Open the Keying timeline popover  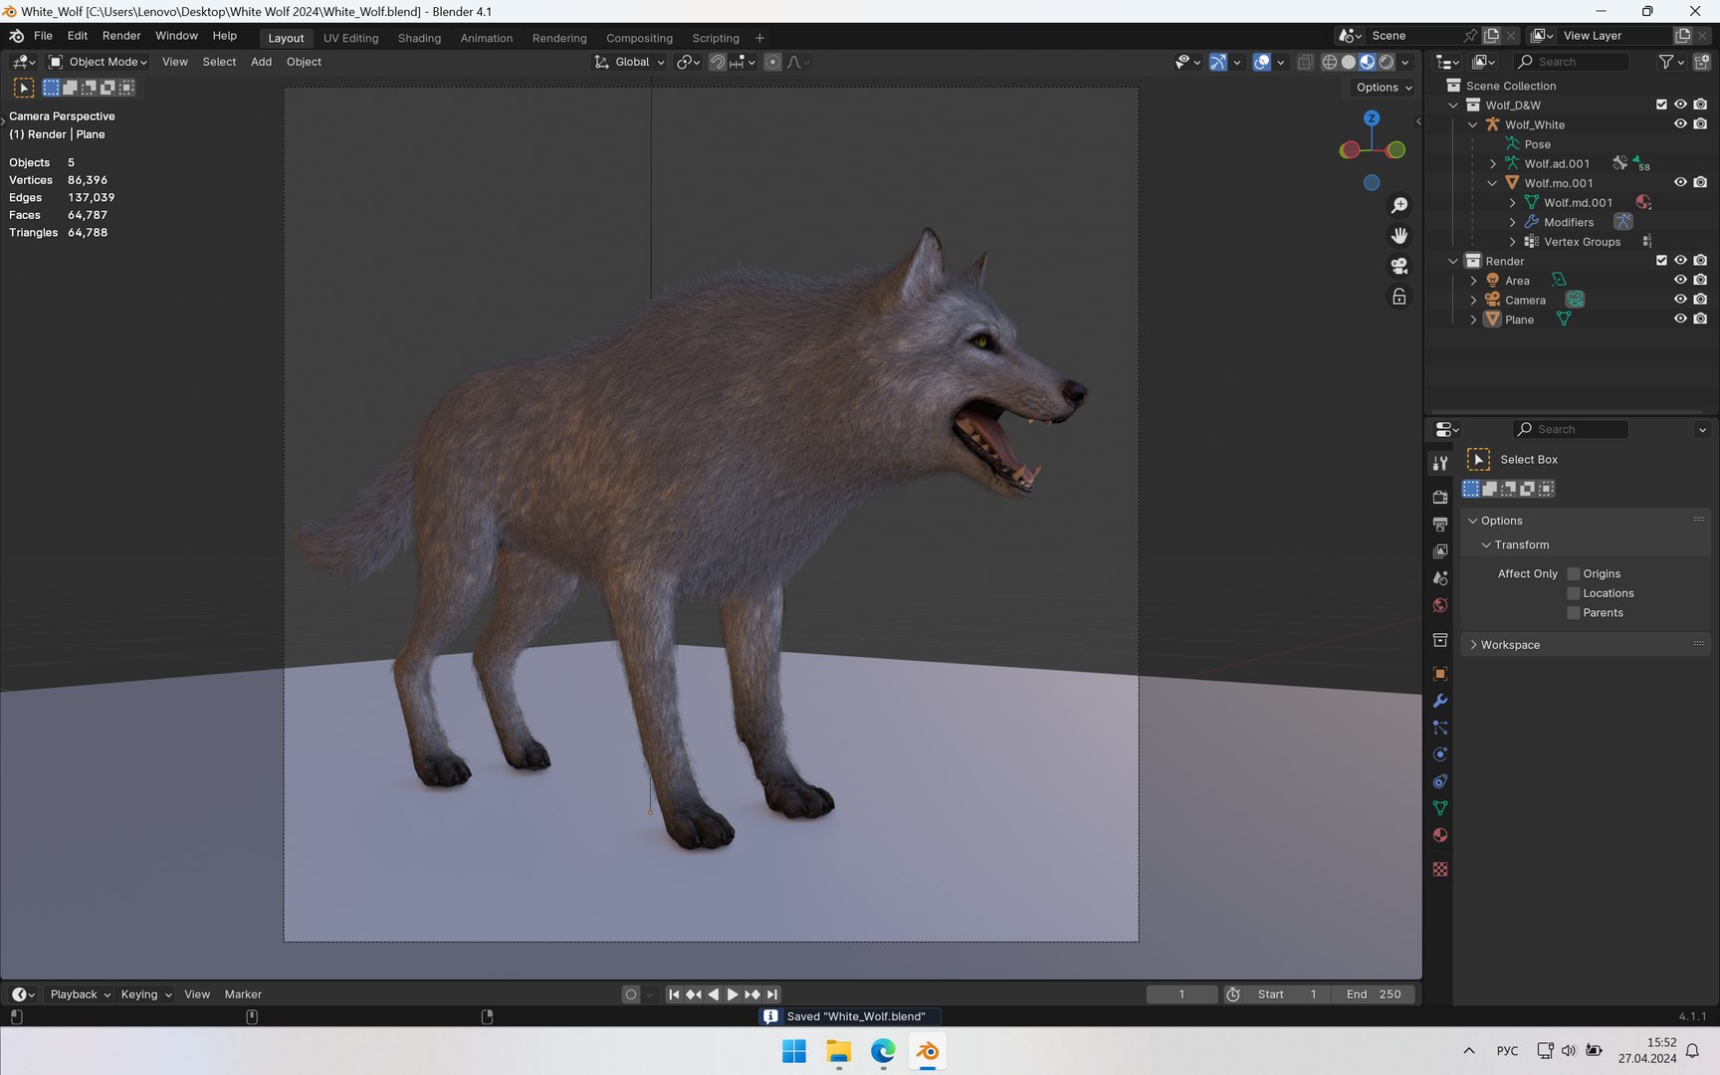[145, 994]
